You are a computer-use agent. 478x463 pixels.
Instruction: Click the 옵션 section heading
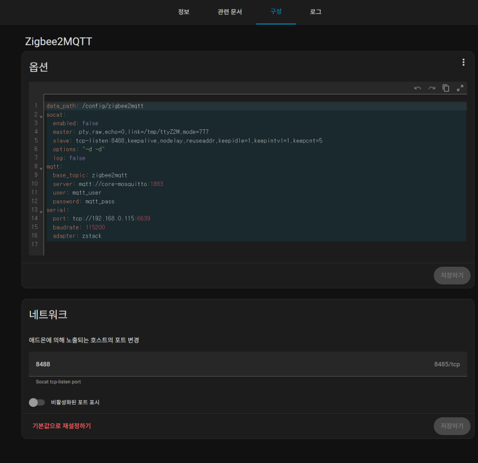click(x=38, y=67)
